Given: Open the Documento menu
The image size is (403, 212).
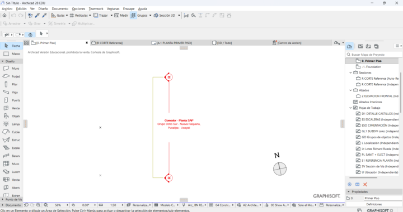Looking at the screenshot, I should [x=60, y=9].
